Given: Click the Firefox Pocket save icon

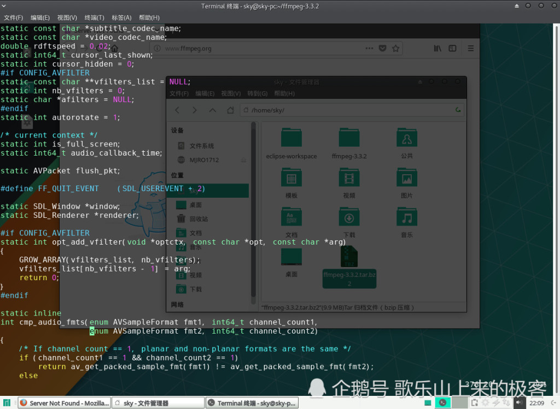Looking at the screenshot, I should [382, 48].
